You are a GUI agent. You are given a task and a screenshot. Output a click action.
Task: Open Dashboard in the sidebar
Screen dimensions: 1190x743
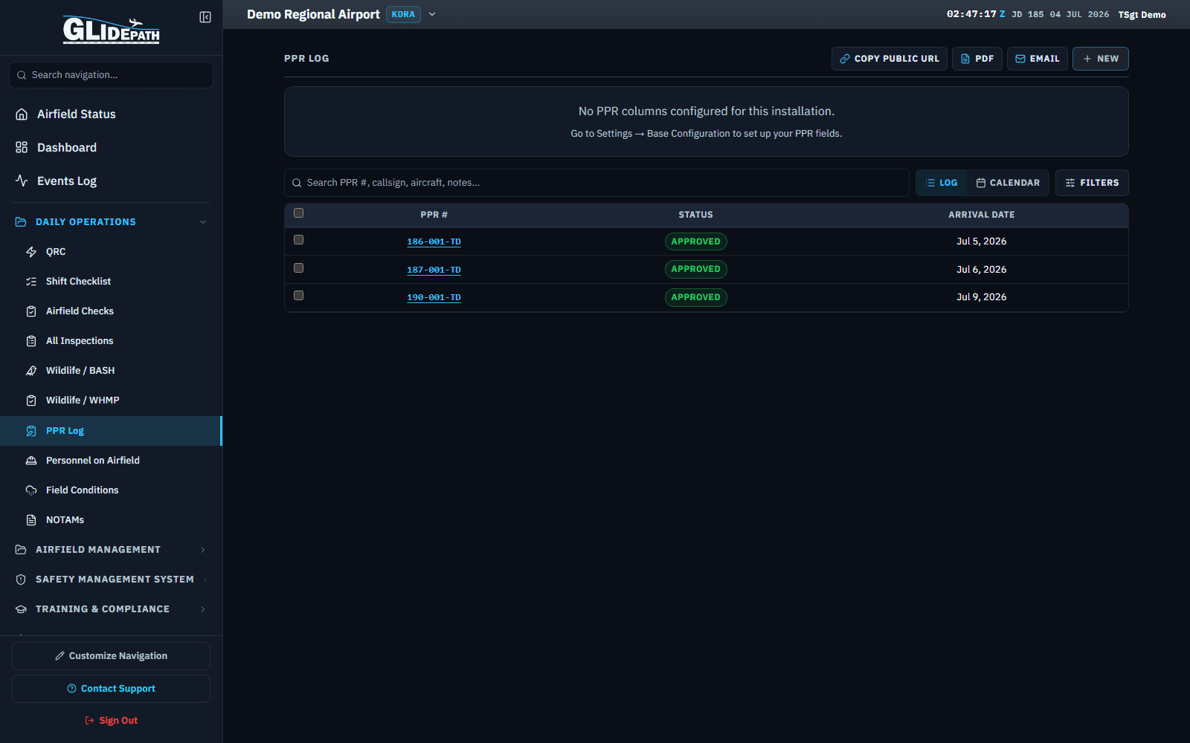[x=111, y=148]
